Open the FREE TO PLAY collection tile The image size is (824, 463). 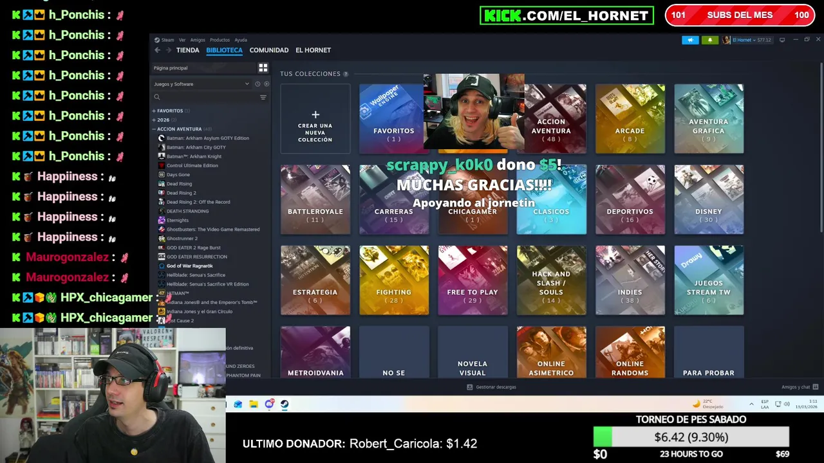473,280
